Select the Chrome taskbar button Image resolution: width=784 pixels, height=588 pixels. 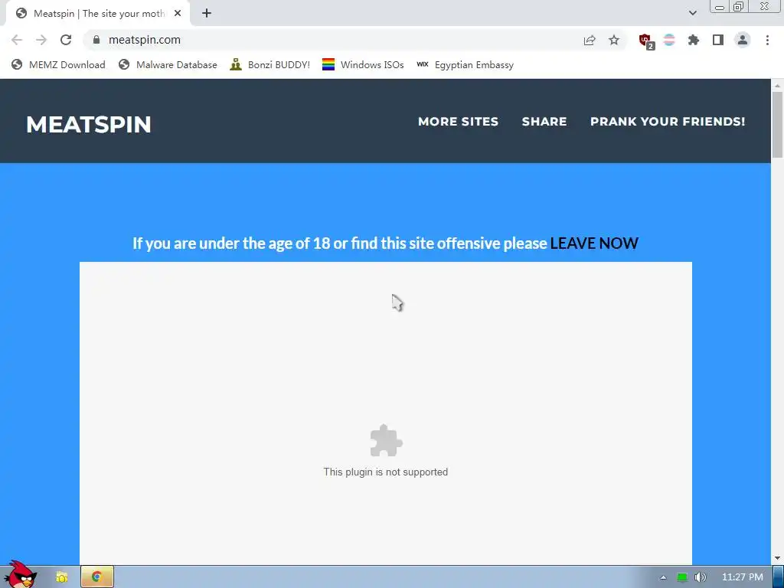coord(97,577)
